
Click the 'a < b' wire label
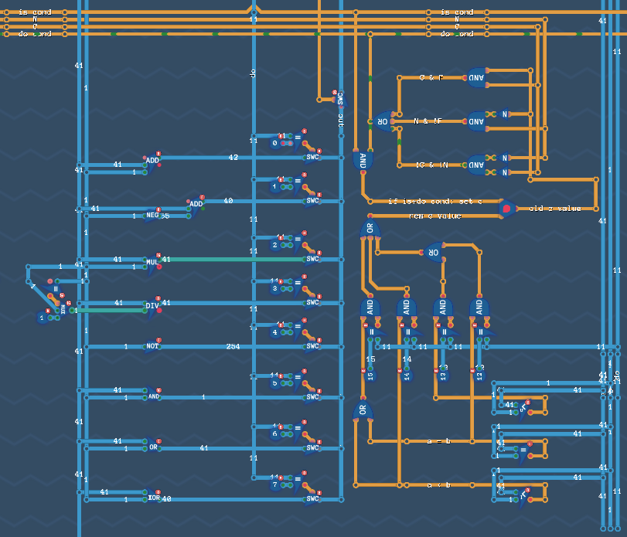[438, 485]
